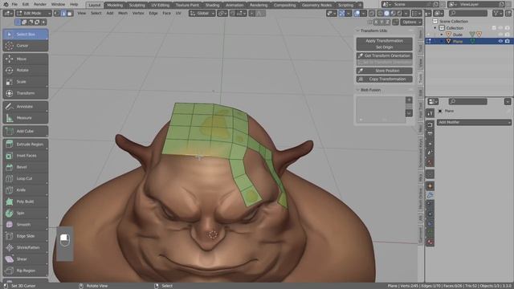This screenshot has width=514, height=289.
Task: Toggle Y axis mirror button
Action: [x=381, y=22]
